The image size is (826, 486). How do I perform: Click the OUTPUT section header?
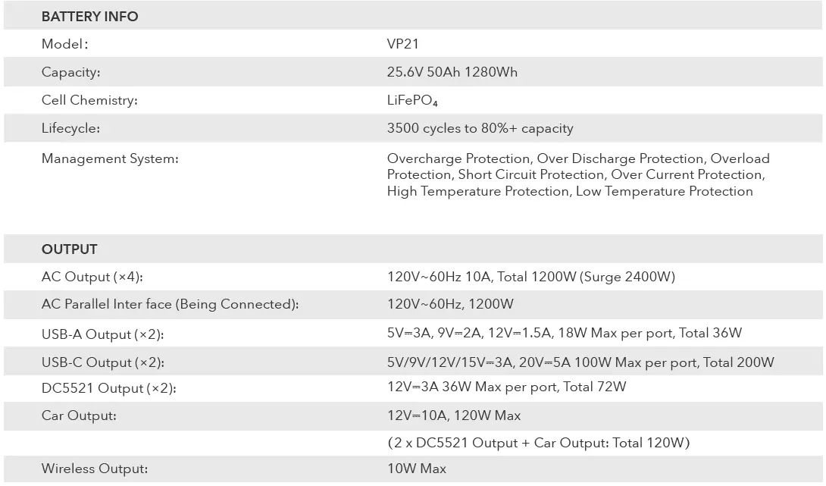tap(69, 249)
